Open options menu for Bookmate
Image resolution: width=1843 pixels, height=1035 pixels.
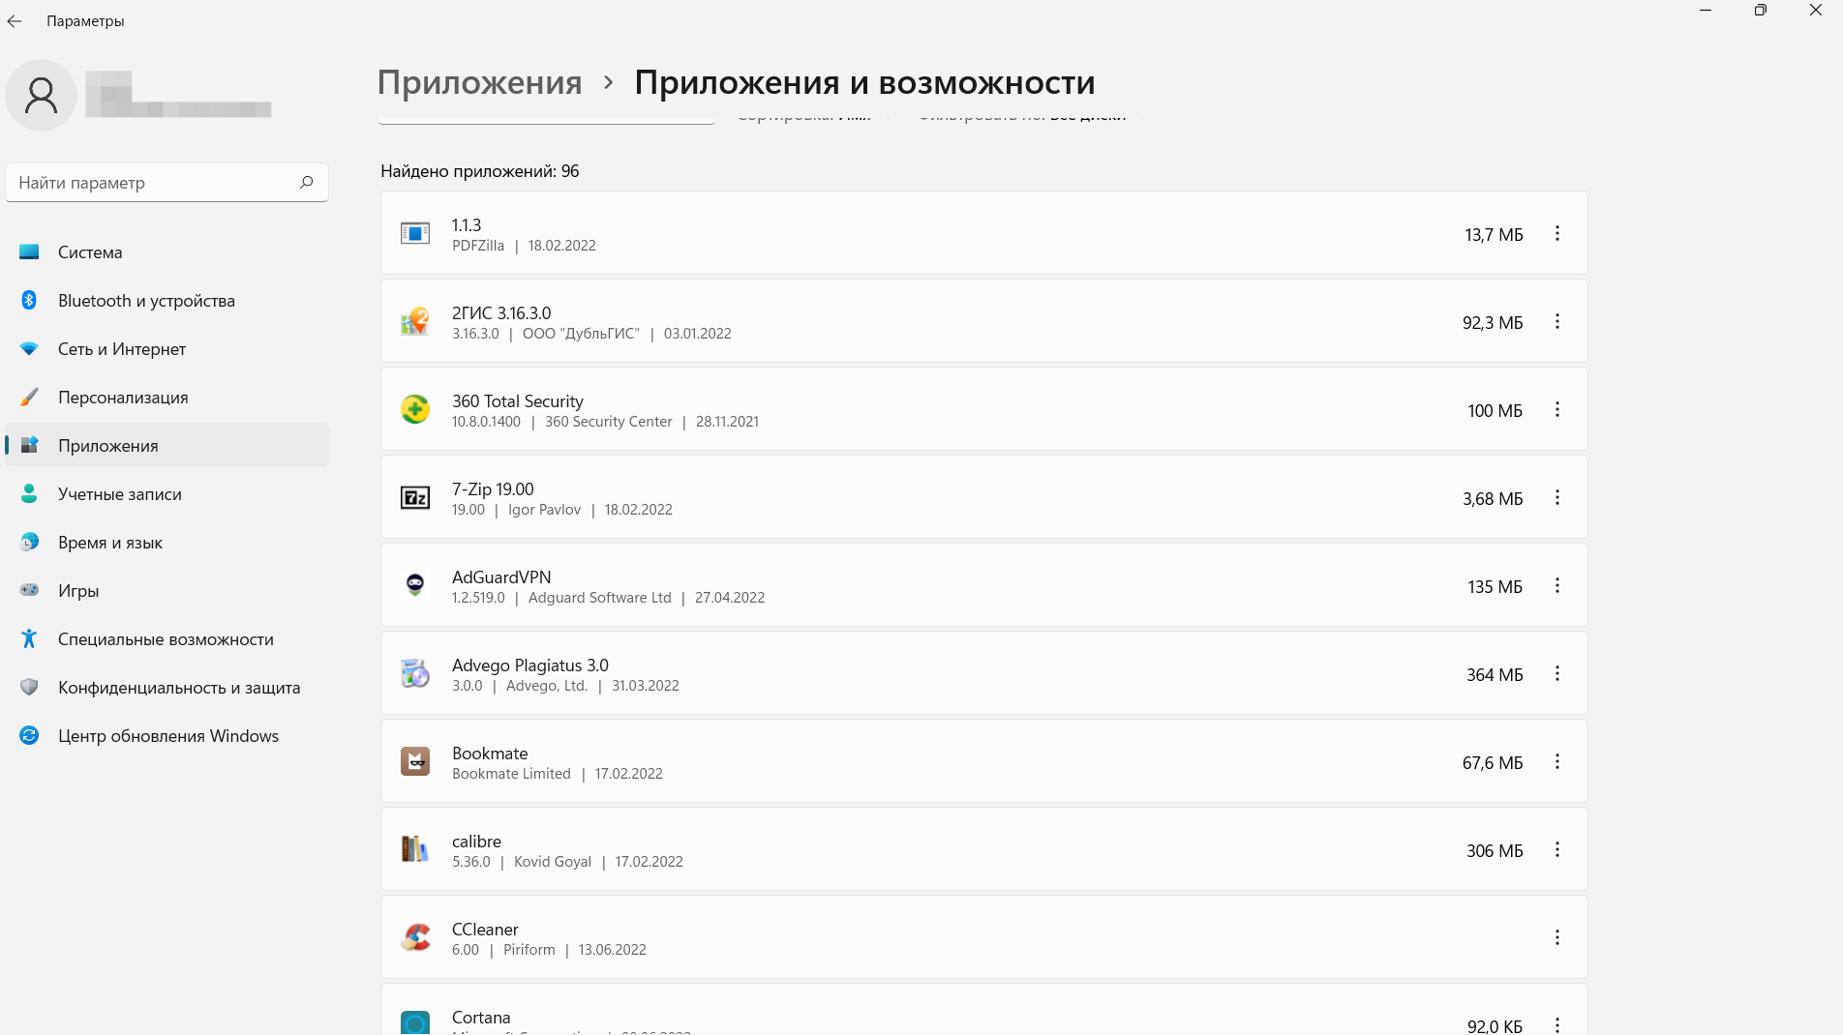1557,761
